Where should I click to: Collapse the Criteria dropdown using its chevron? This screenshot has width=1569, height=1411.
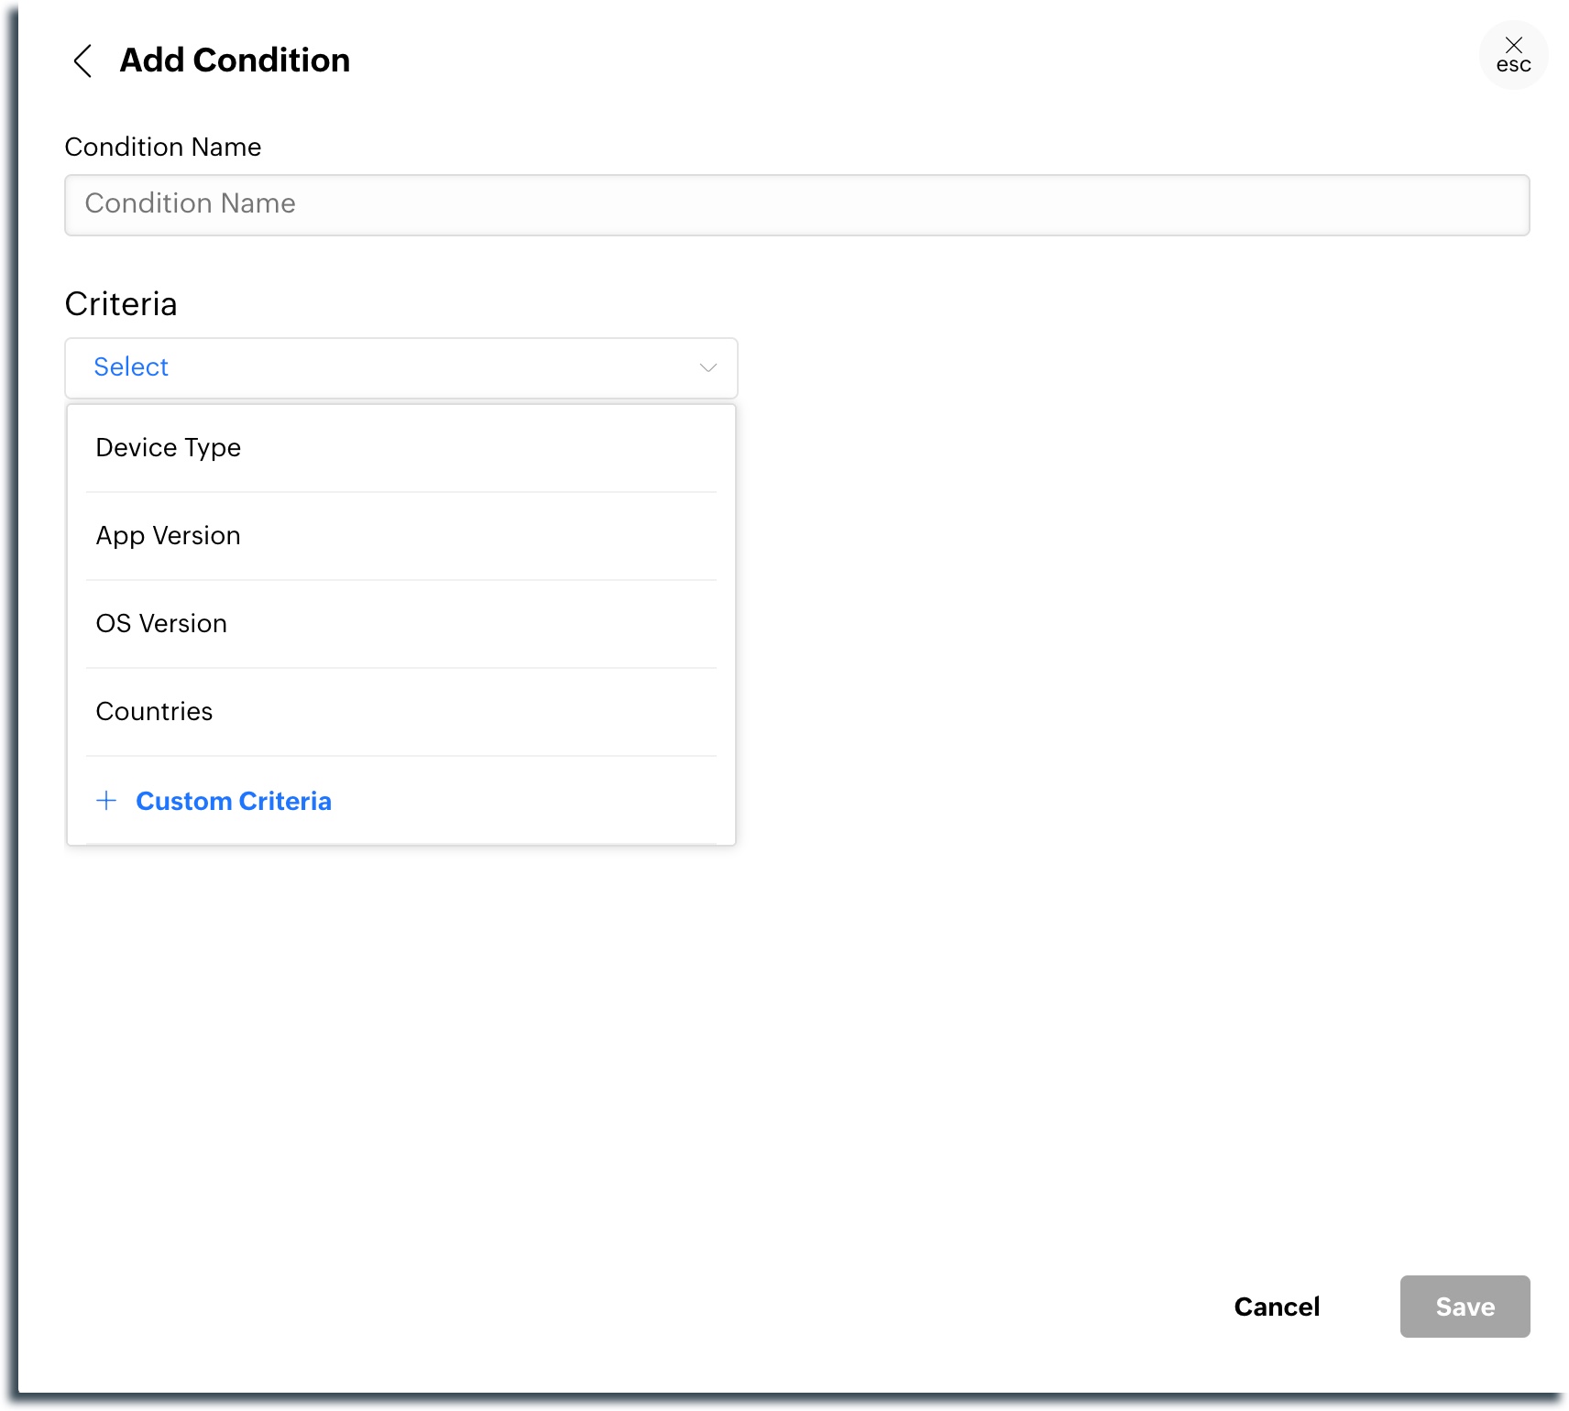tap(708, 367)
